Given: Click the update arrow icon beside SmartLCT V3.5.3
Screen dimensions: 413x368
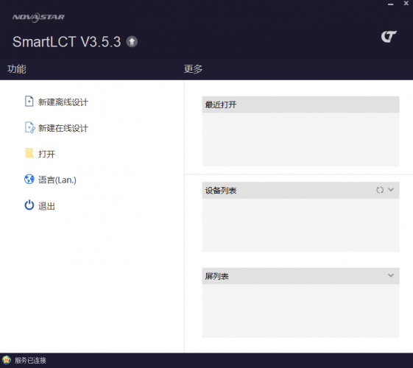Looking at the screenshot, I should (132, 42).
